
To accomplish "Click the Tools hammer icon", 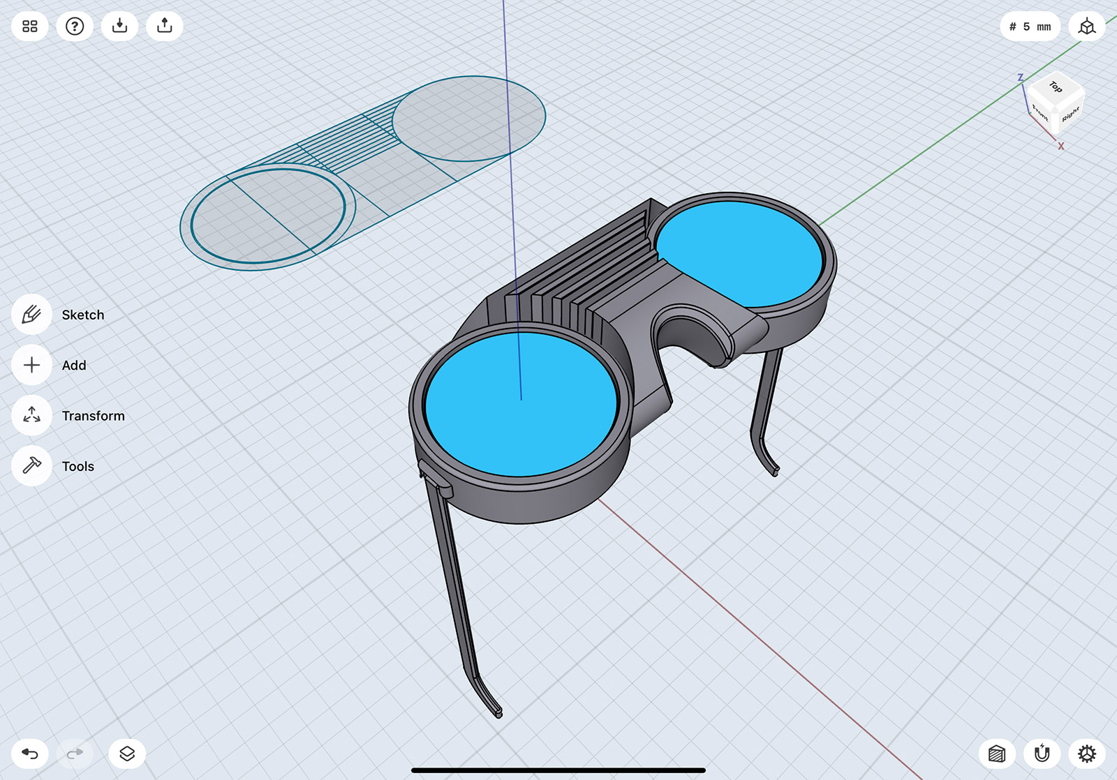I will (x=31, y=466).
